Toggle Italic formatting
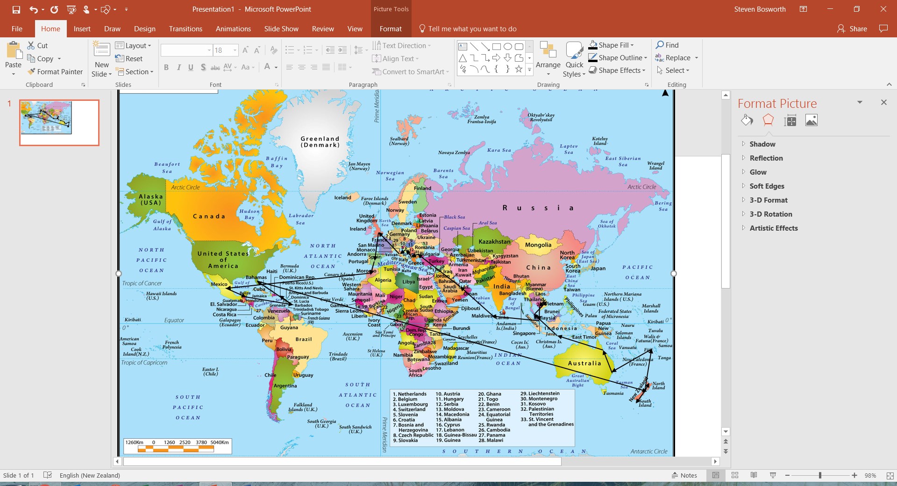 178,68
